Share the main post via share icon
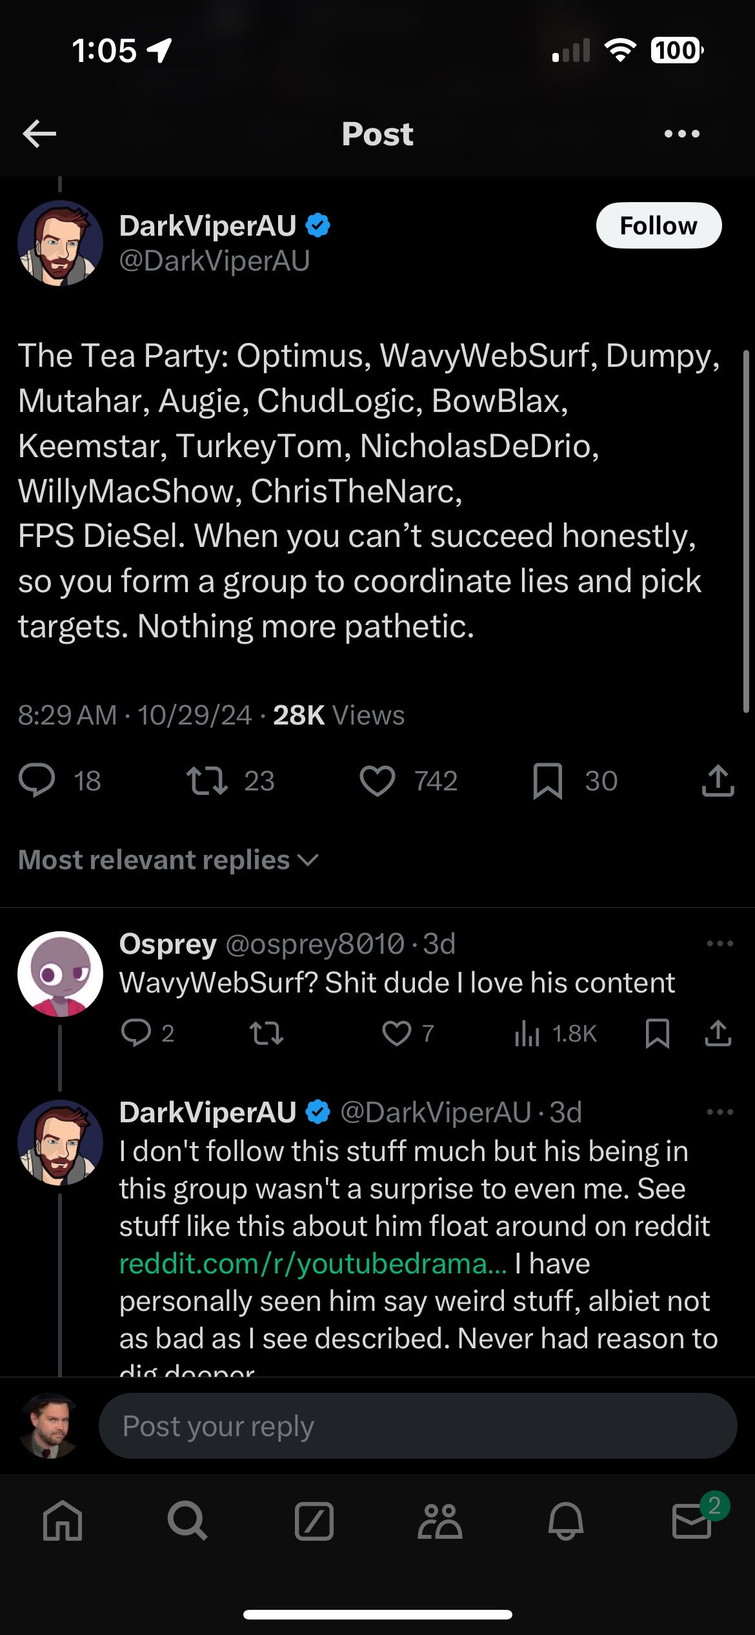Screen dimensions: 755x1635 [718, 780]
